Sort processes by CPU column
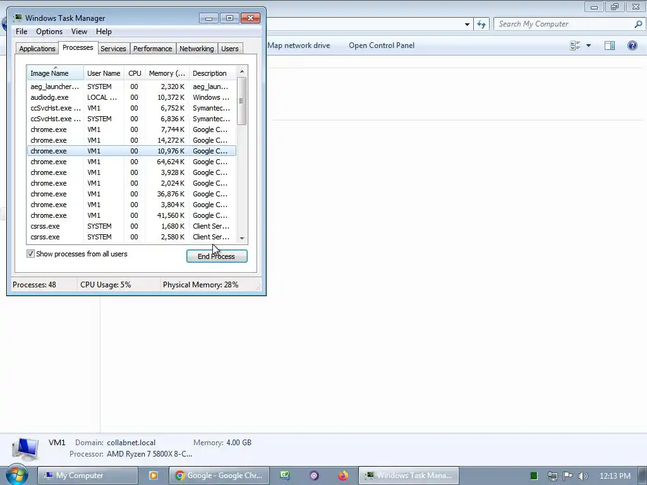Image resolution: width=647 pixels, height=485 pixels. 135,73
